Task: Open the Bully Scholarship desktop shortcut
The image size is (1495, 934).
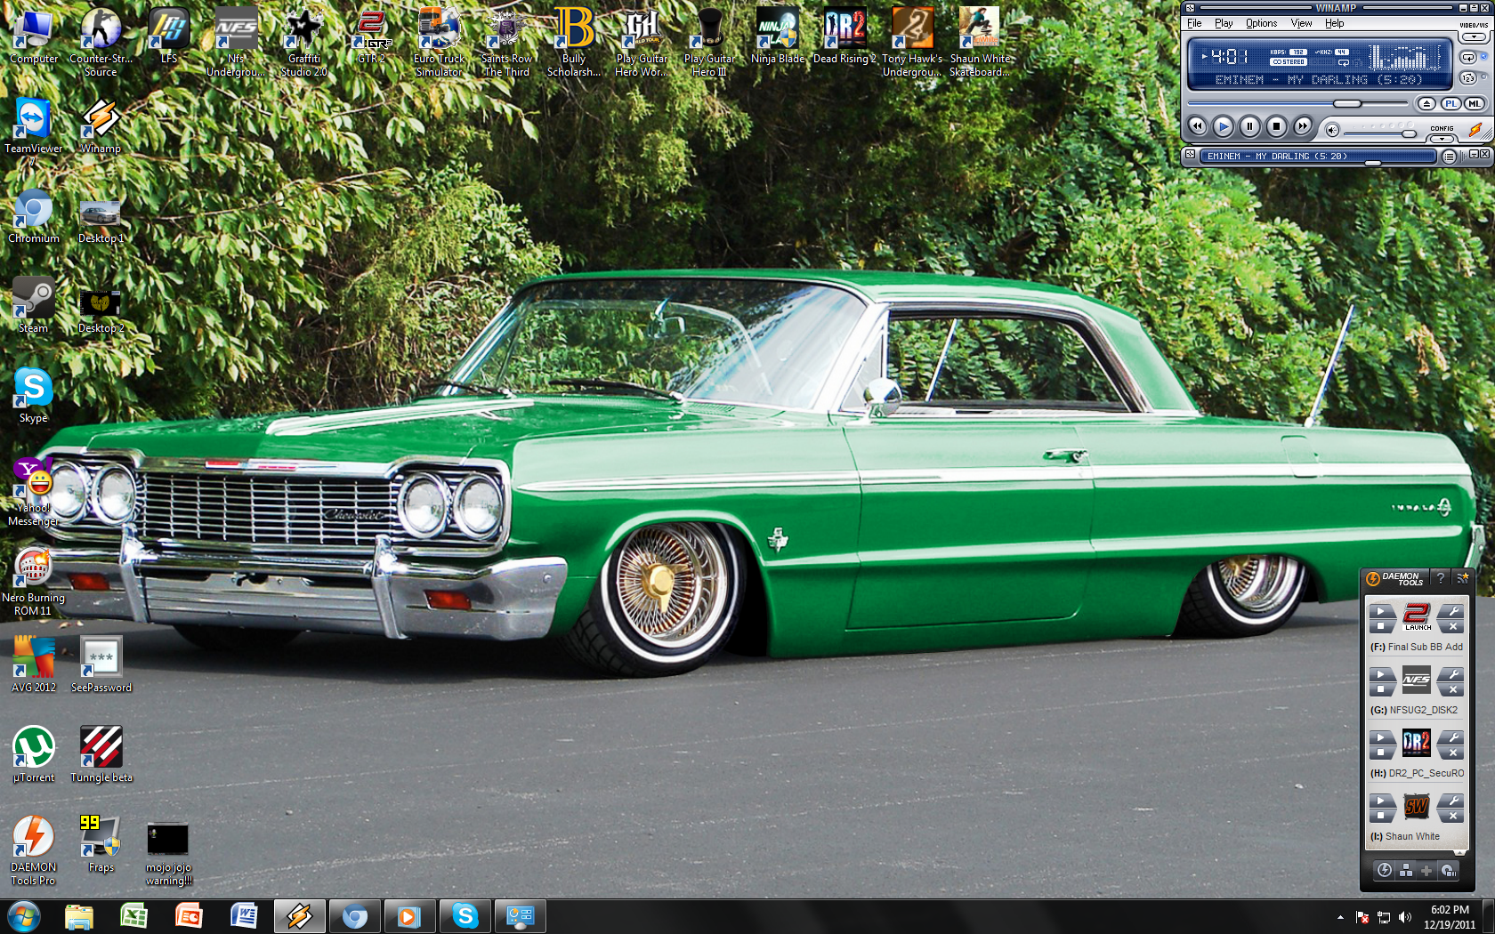Action: pos(574,41)
